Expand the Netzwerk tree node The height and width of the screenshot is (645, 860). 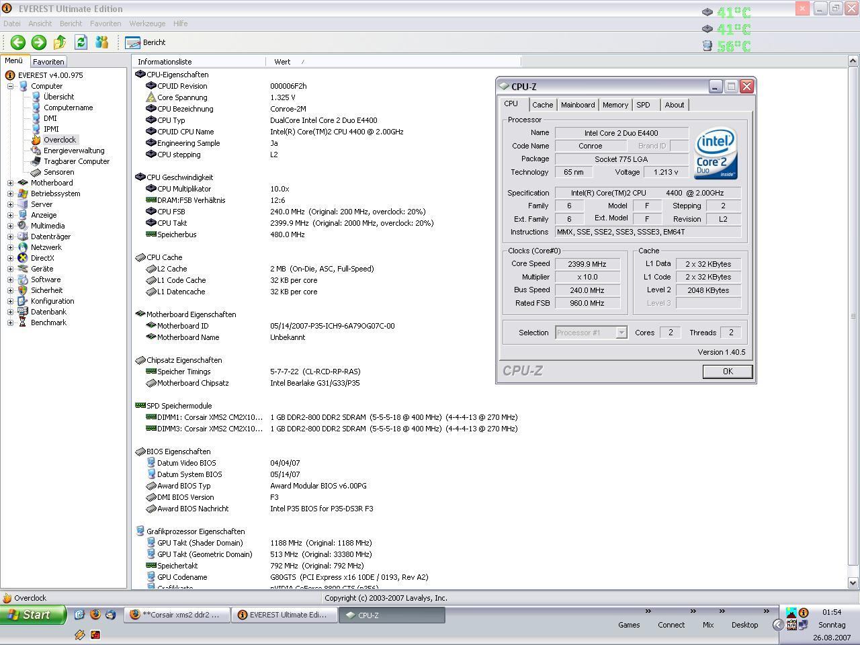(10, 247)
